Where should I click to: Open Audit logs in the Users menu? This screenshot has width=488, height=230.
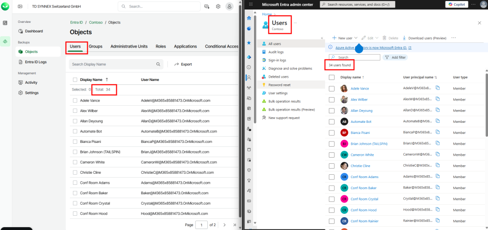tap(277, 52)
